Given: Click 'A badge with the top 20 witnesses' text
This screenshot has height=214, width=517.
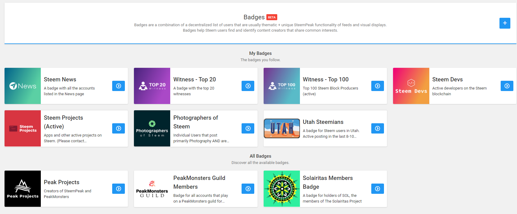Looking at the screenshot, I should tap(194, 91).
